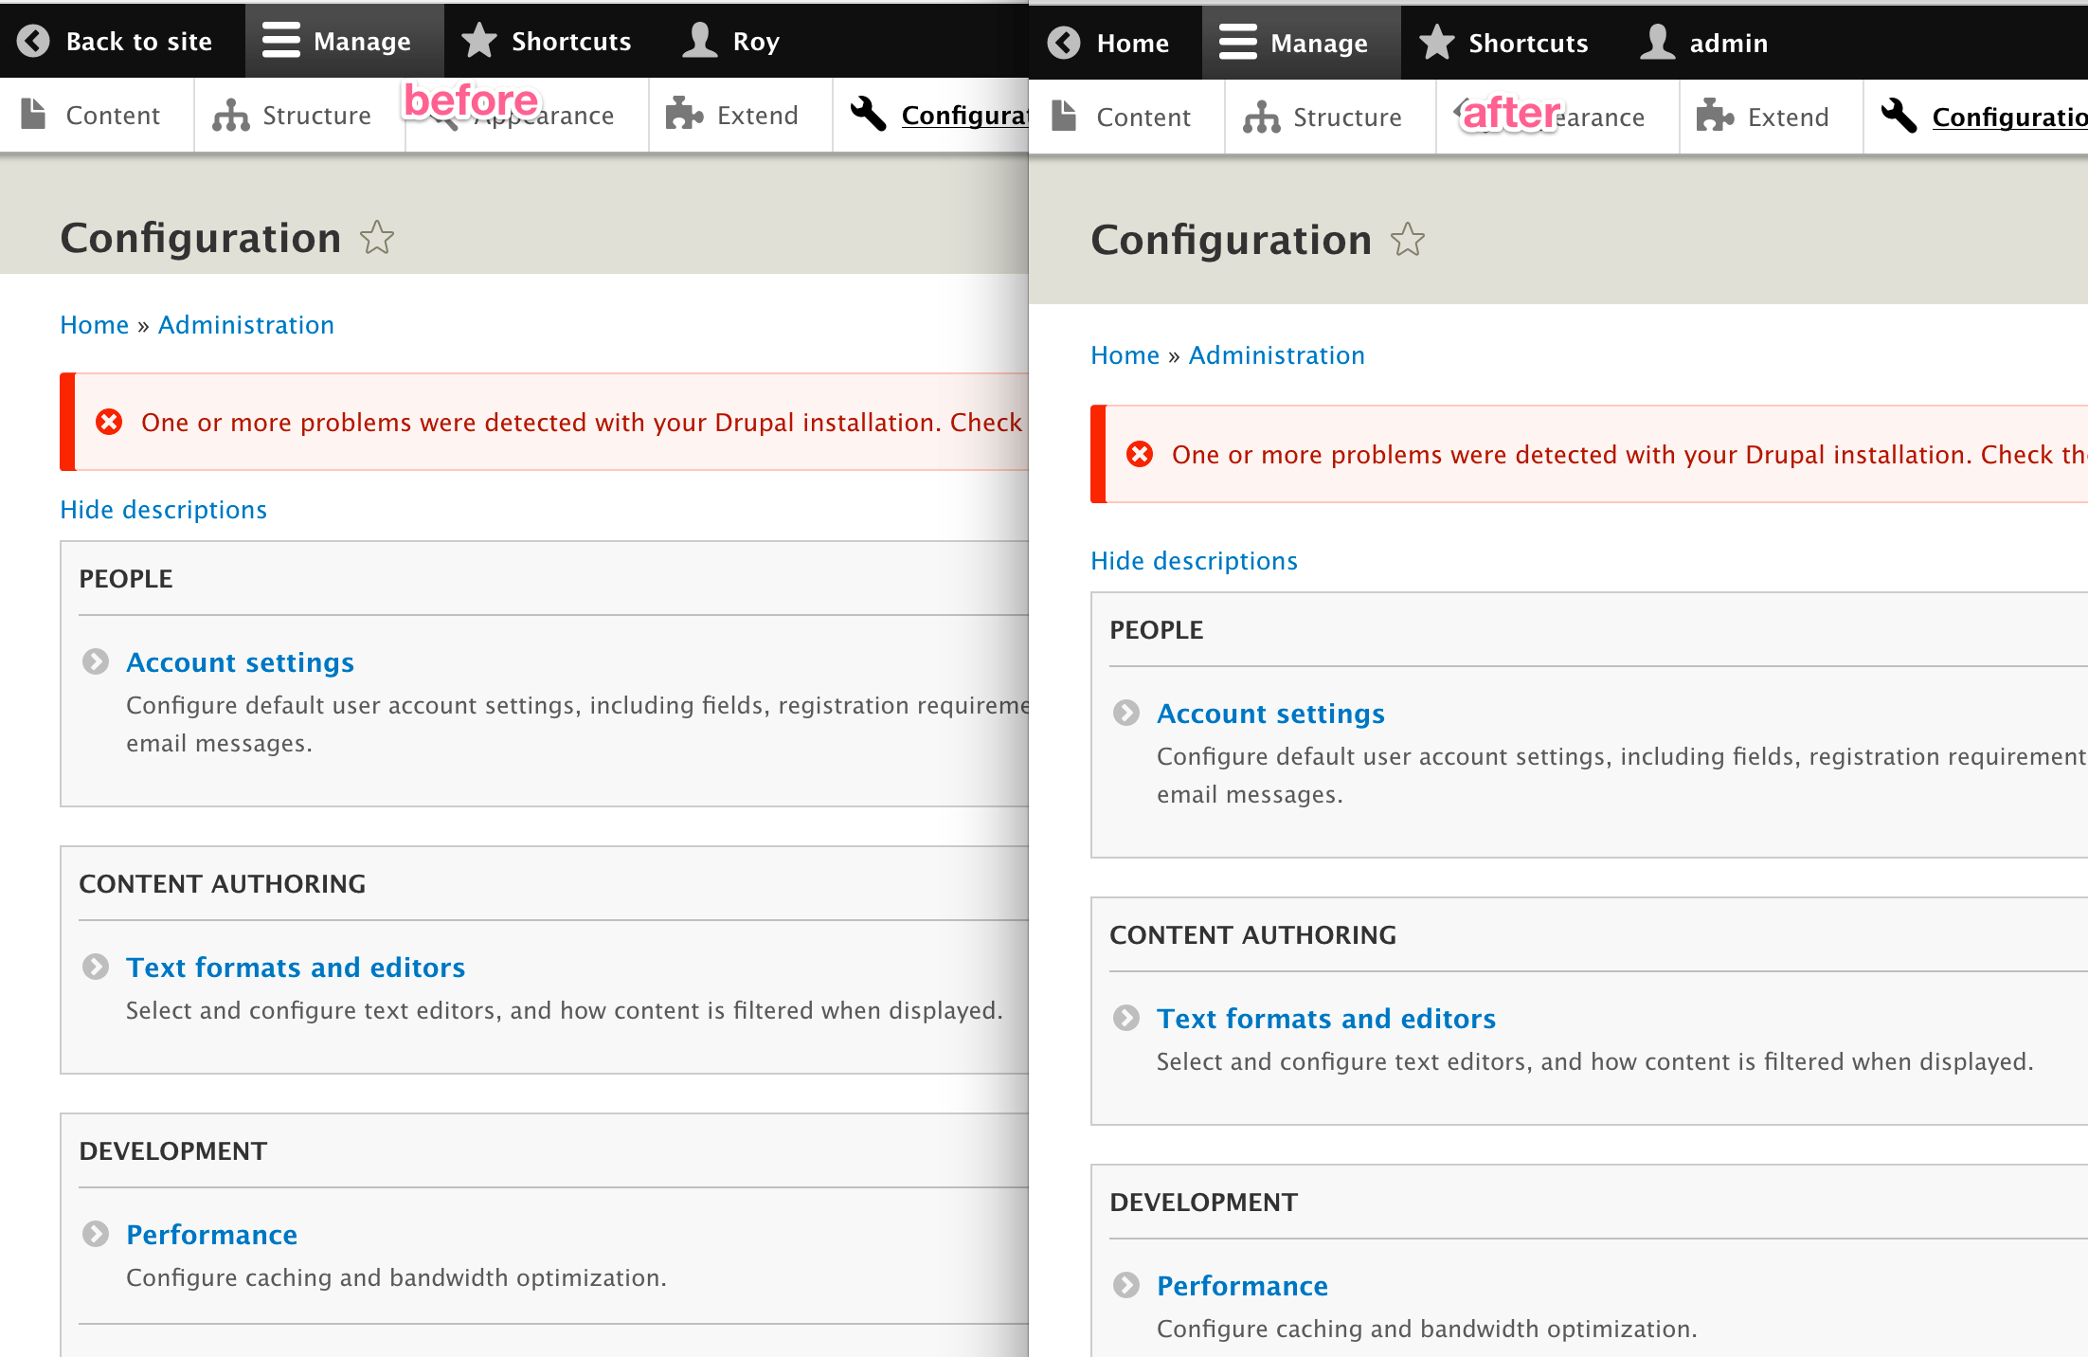2088x1357 pixels.
Task: Click the Administration breadcrumb link on right
Action: 1276,355
